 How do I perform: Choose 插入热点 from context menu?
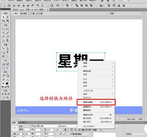click(96, 118)
